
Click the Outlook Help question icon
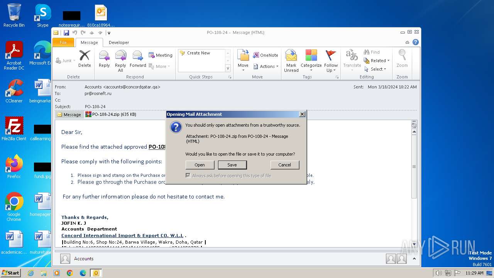click(x=416, y=42)
